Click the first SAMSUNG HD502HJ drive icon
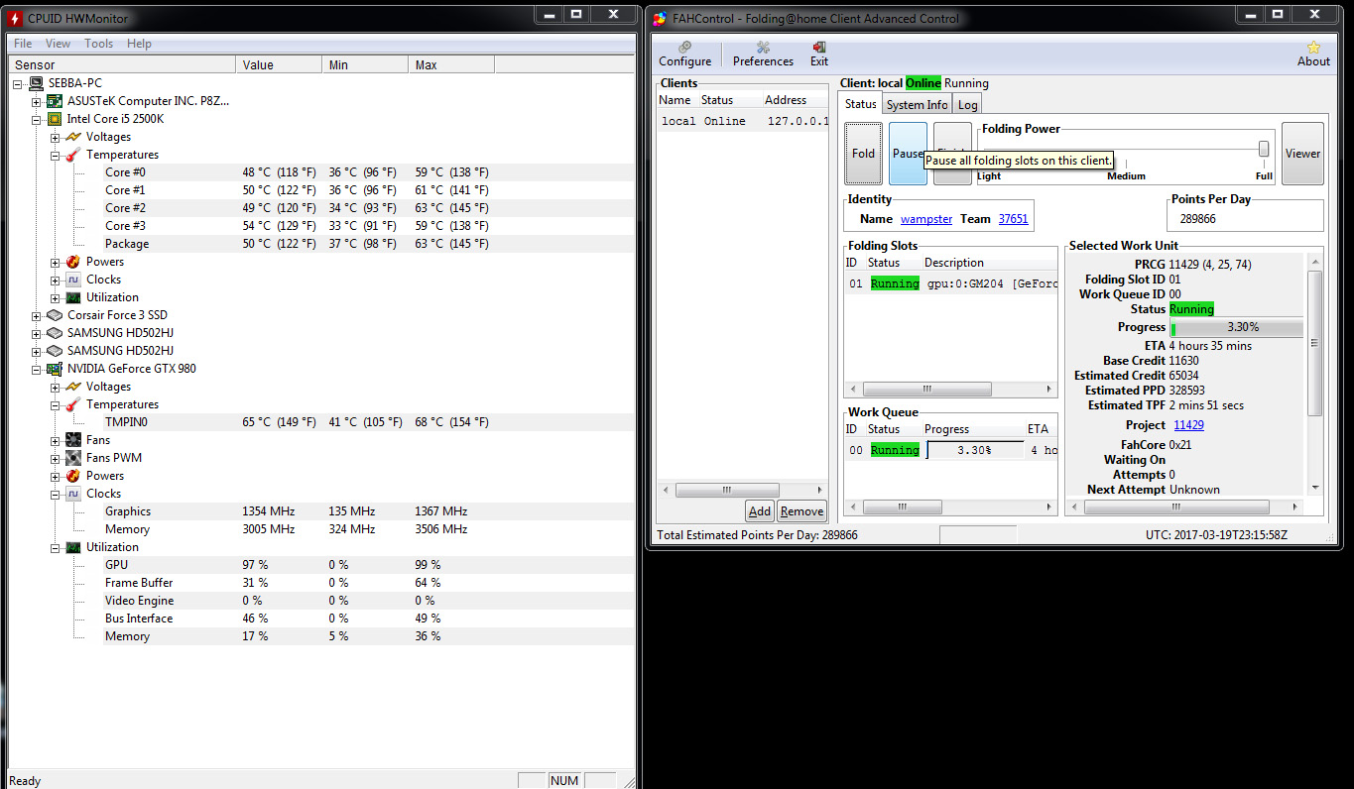The image size is (1354, 789). coord(56,333)
